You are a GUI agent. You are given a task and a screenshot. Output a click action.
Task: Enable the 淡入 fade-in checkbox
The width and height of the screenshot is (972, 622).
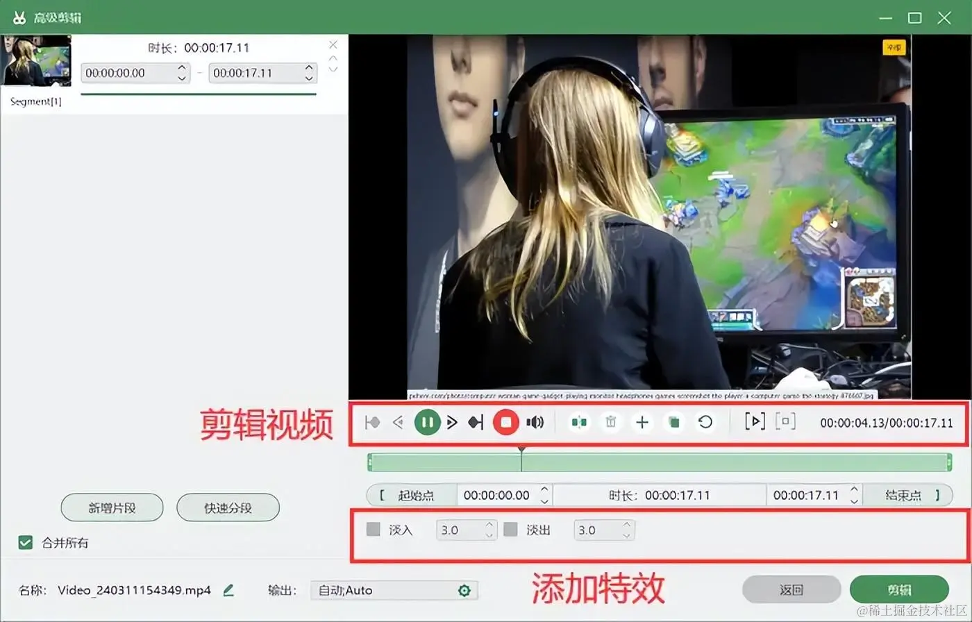[x=374, y=530]
